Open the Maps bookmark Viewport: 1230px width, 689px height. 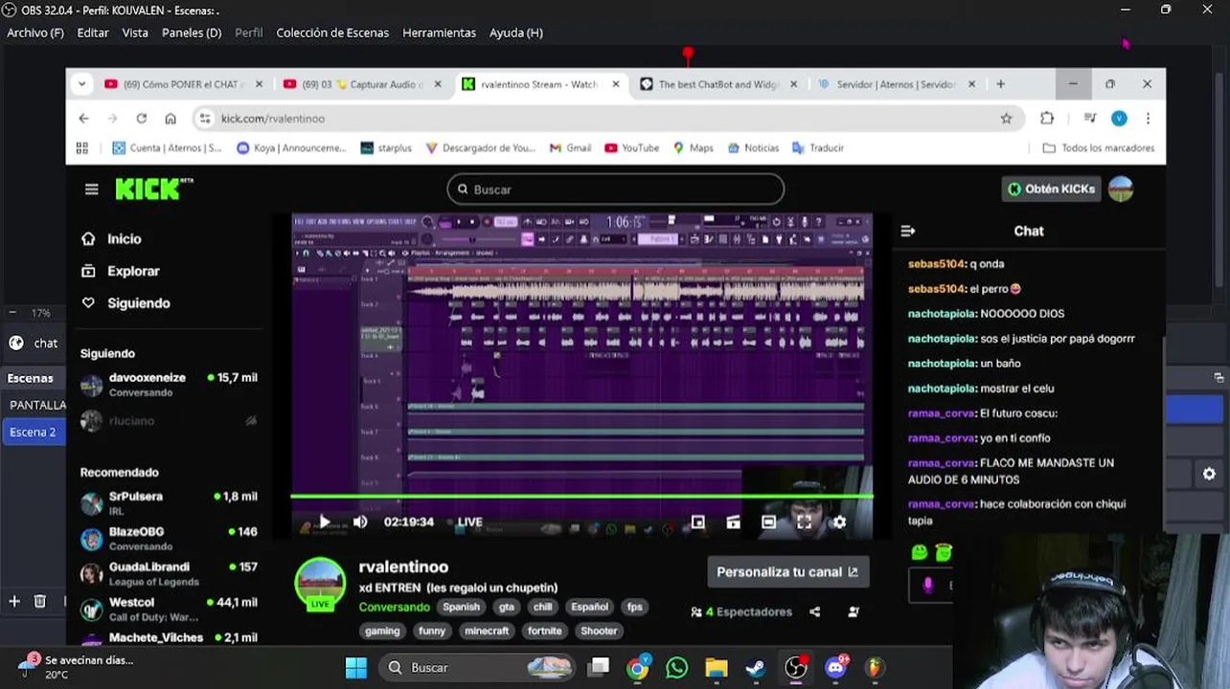[x=693, y=148]
